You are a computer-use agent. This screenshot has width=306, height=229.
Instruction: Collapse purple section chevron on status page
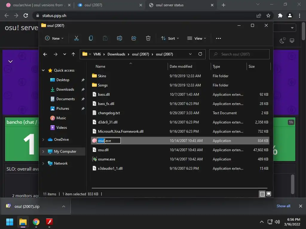(x=10, y=61)
